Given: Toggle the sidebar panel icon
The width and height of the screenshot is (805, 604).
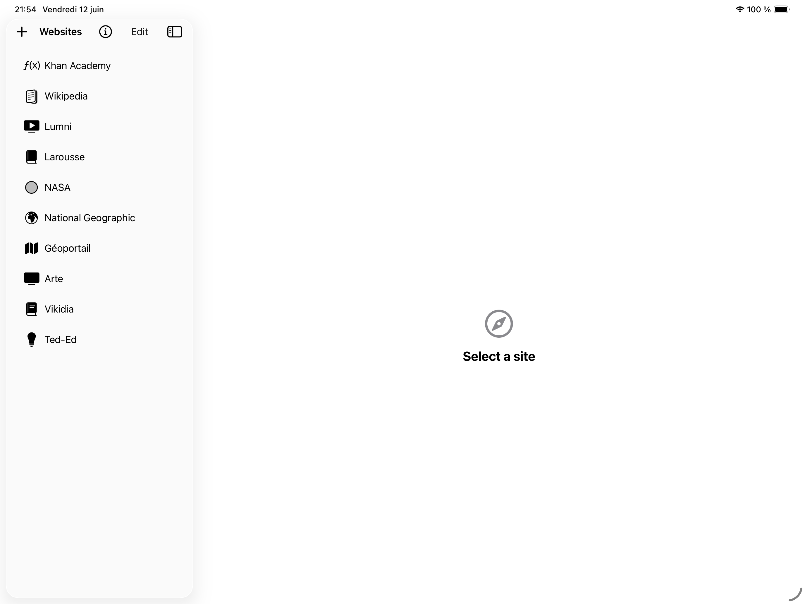Looking at the screenshot, I should coord(175,32).
